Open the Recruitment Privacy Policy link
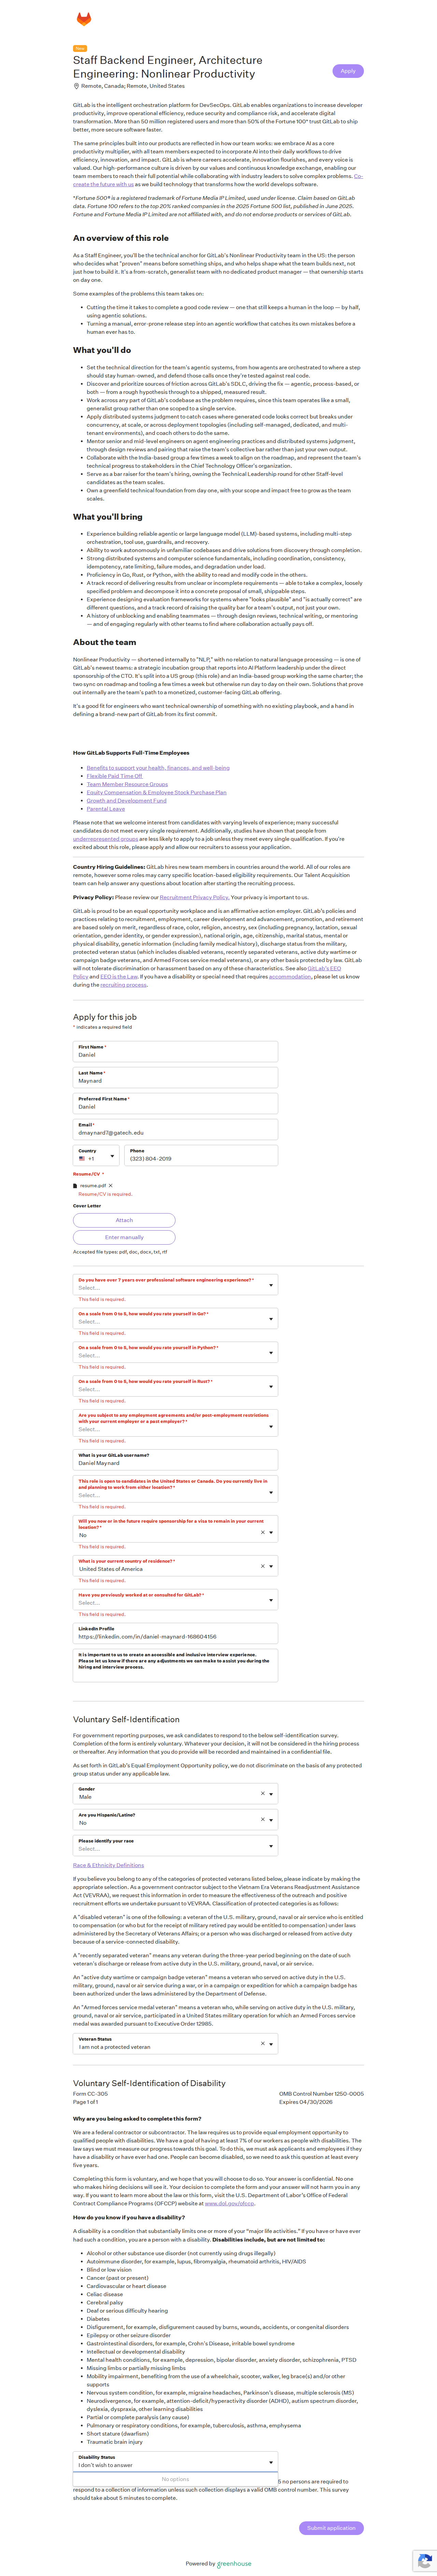The width and height of the screenshot is (437, 2576). pos(194,897)
